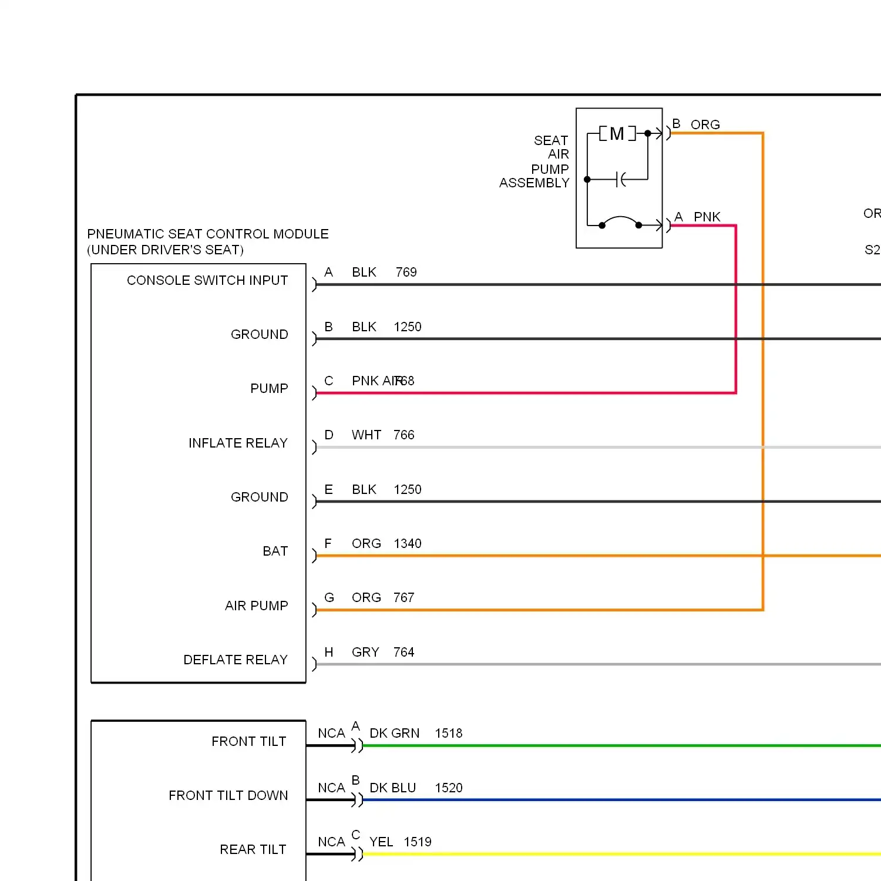This screenshot has height=881, width=881.
Task: Click pin letter H beside GRY 764
Action: (329, 652)
